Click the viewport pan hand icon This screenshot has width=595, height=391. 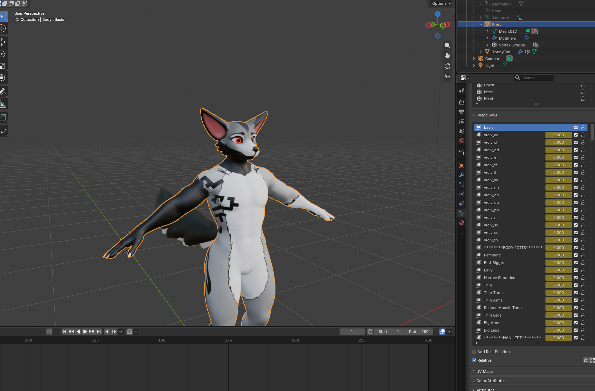(x=447, y=56)
